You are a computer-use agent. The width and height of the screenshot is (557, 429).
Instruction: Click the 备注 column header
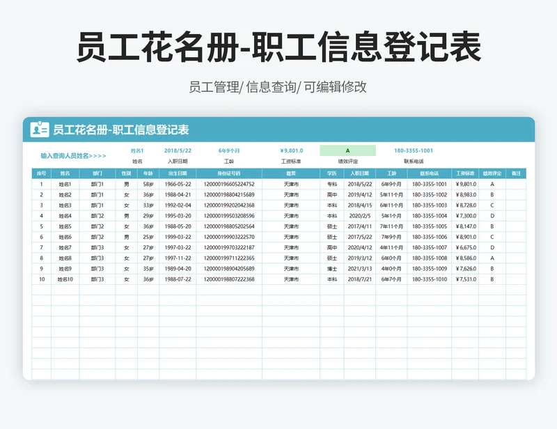tap(516, 173)
